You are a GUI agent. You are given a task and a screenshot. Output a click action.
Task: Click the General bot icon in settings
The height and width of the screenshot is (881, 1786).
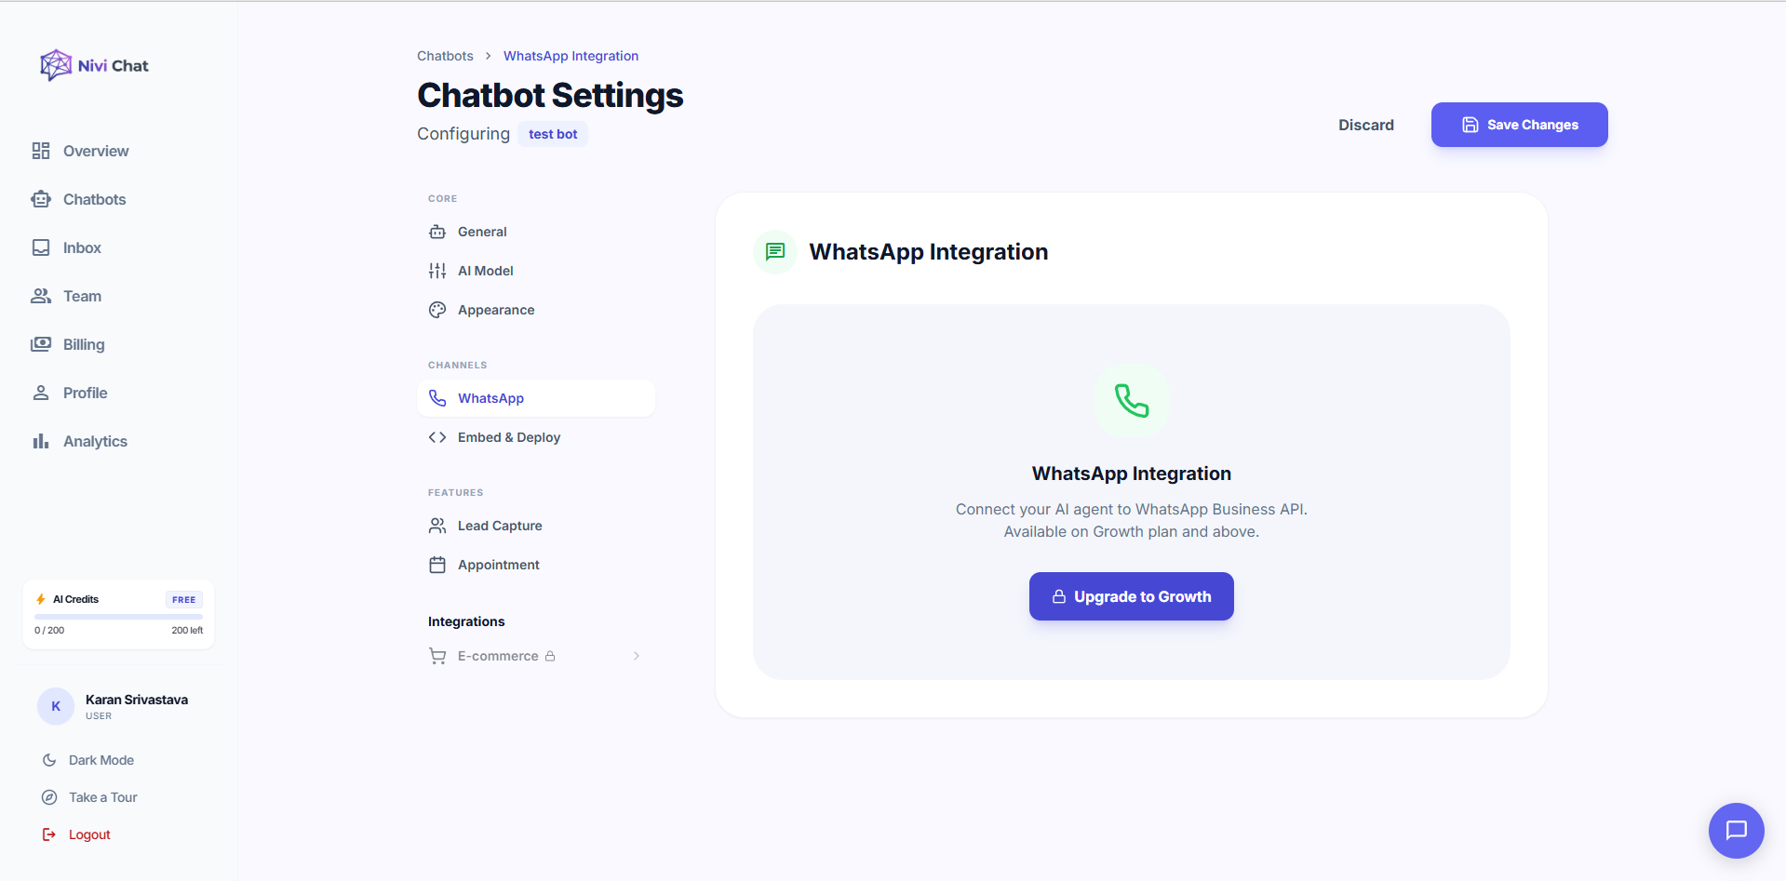tap(437, 232)
